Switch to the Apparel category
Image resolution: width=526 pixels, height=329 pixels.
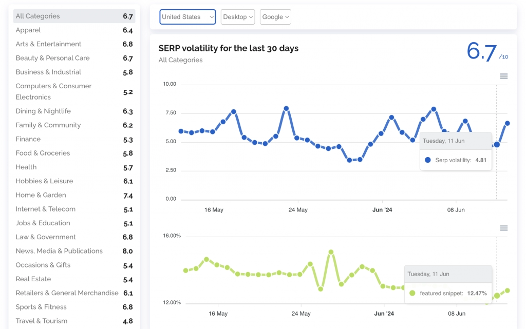28,30
